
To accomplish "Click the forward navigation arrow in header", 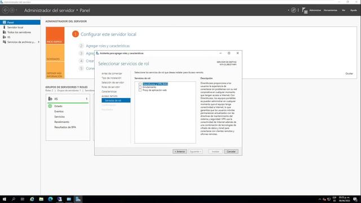I will tap(12, 10).
